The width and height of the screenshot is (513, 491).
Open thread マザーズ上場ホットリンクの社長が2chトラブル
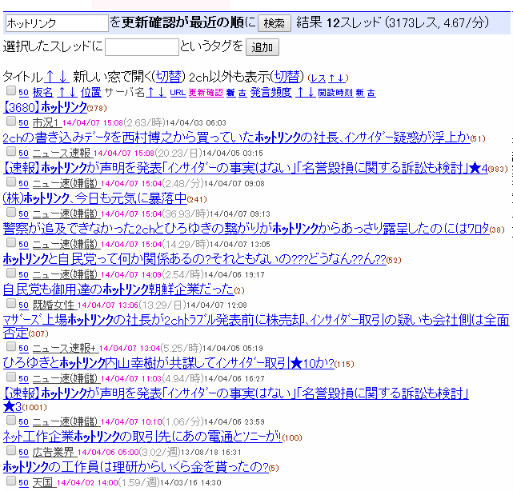point(256,326)
